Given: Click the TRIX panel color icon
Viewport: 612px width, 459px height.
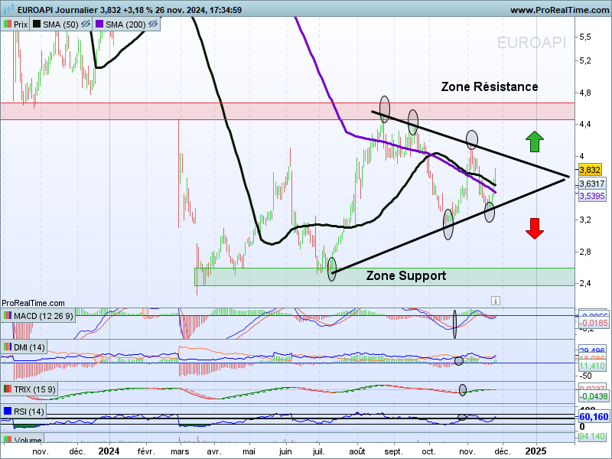Looking at the screenshot, I should [8, 389].
